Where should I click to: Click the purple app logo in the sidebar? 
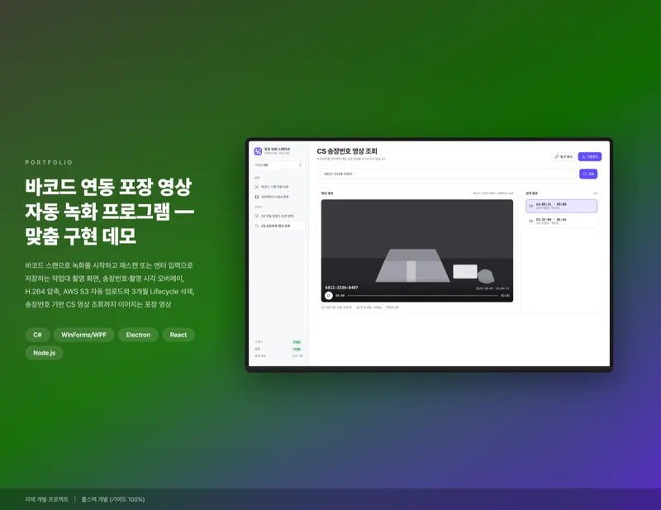coord(258,151)
